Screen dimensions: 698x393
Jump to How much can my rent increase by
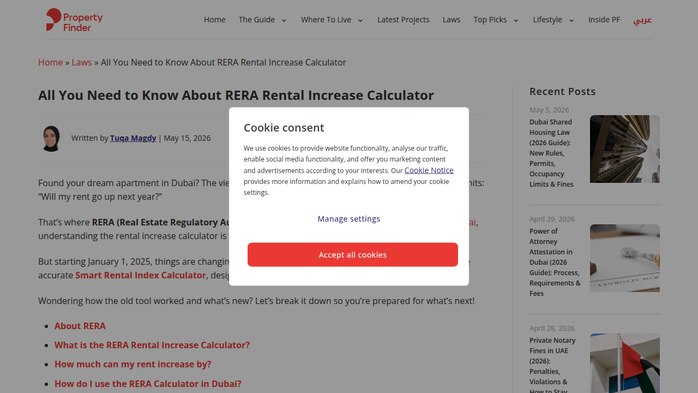coord(133,364)
